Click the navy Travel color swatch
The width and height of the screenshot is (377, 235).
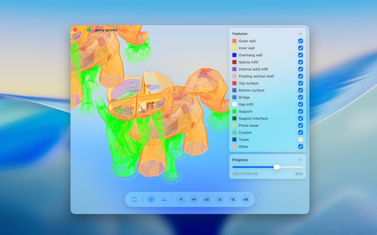click(x=234, y=139)
